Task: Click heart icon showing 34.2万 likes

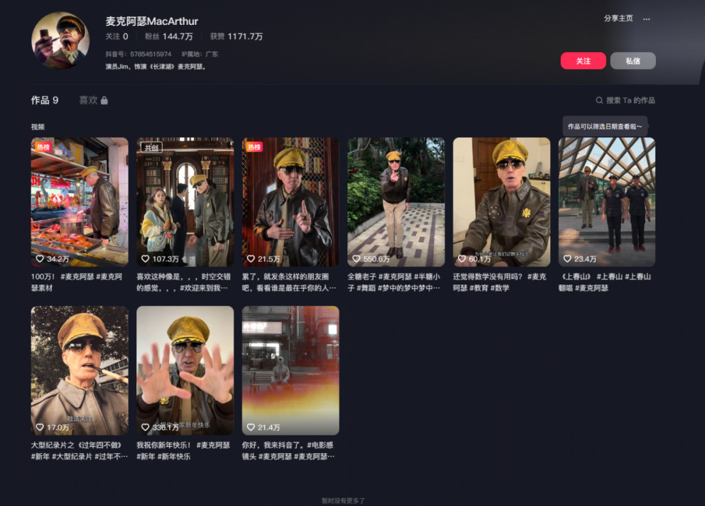Action: (x=40, y=259)
